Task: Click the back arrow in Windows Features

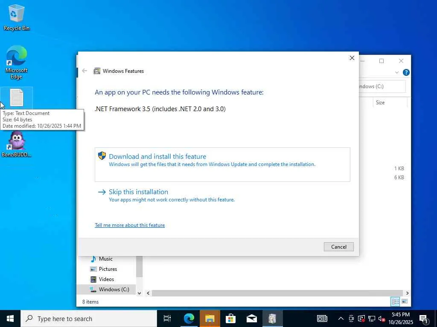Action: (x=84, y=71)
